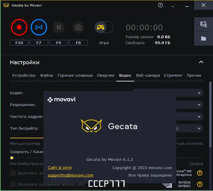Open help icon beside NVIDIA NVENC
The width and height of the screenshot is (213, 191).
[x=199, y=184]
